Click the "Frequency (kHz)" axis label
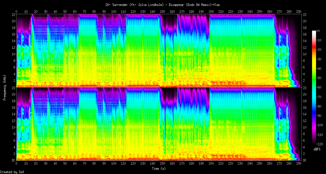The height and width of the screenshot is (174, 326). [x=5, y=87]
